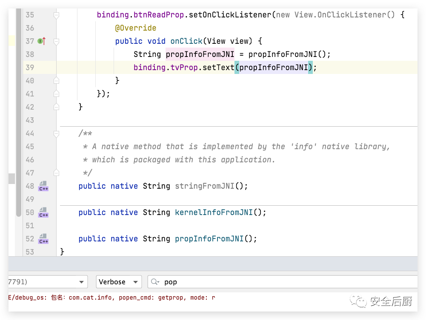Collapse the Javadoc comment starting at line 44

[56, 133]
